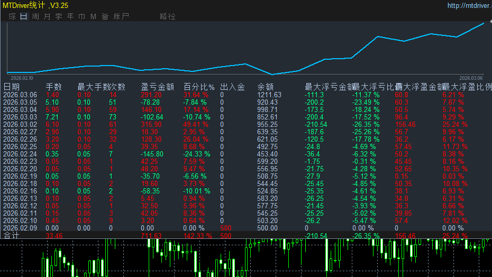Open the 备 tab

105,16
